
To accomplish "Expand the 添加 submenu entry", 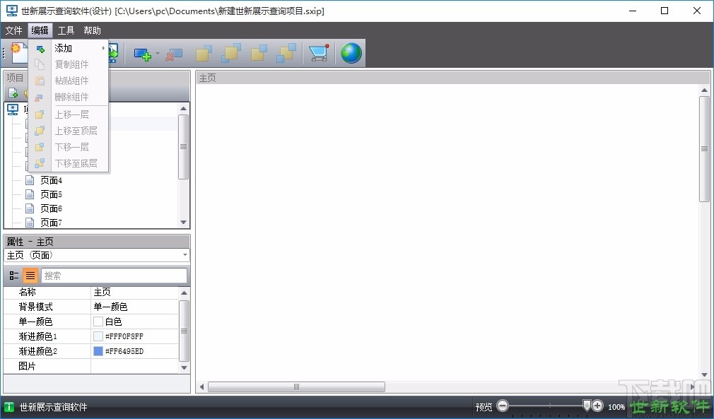I will [69, 48].
